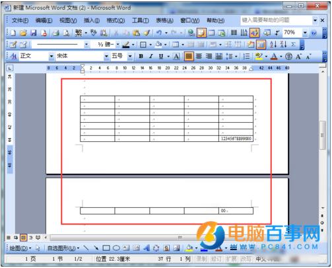Open a file via folder icon
This screenshot has height=268, width=332.
23,33
